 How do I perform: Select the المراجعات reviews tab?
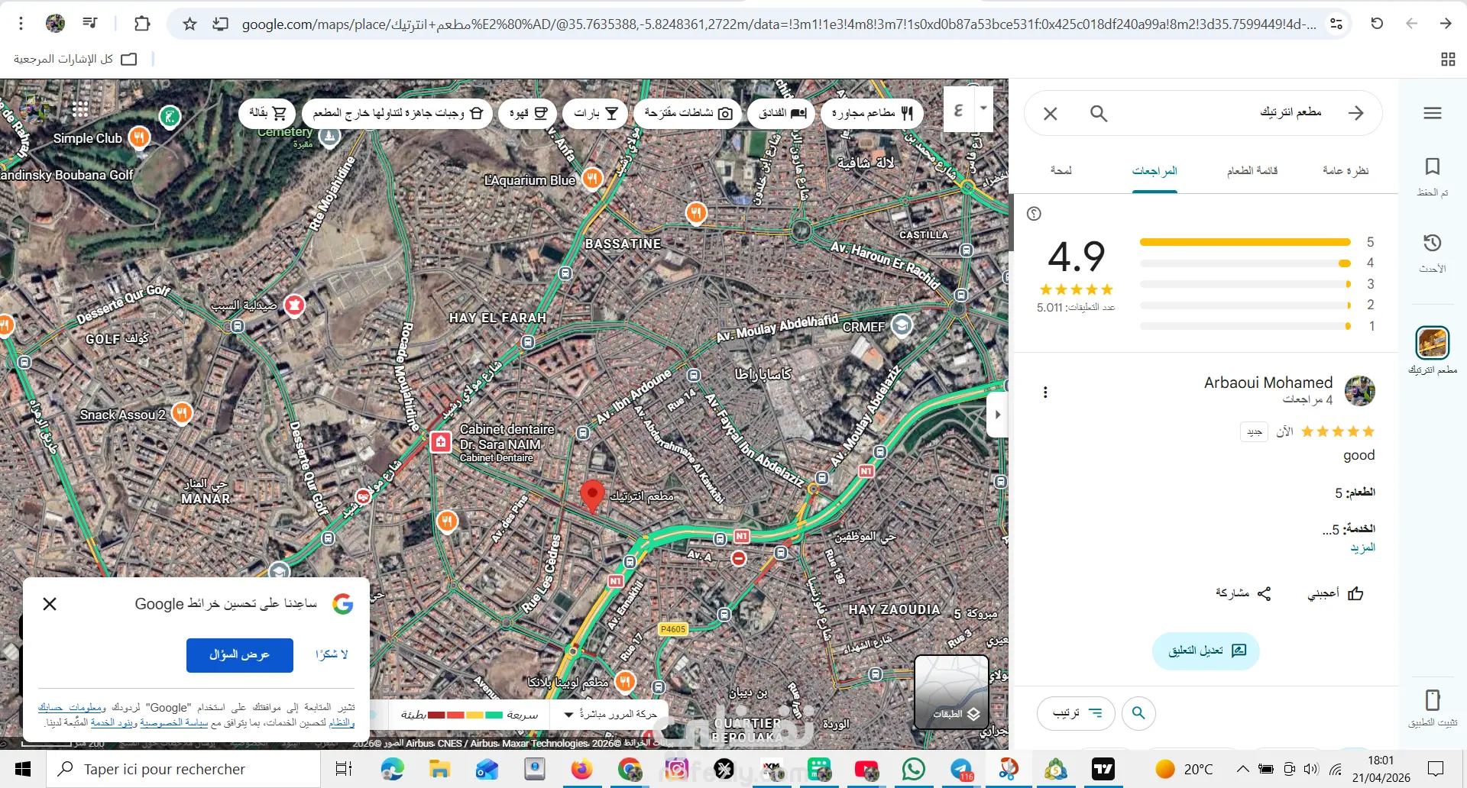[1154, 171]
